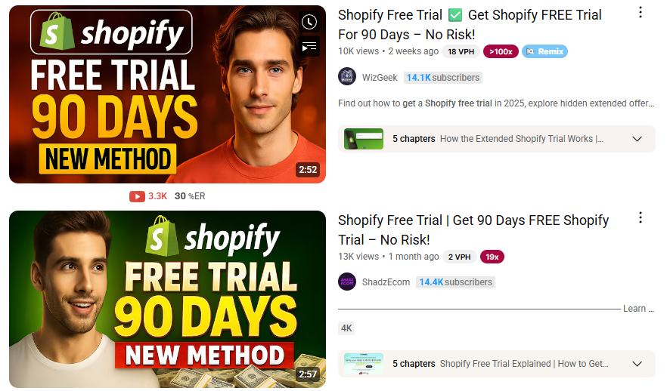Screen dimensions: 670x391
Task: Go to ShadzEcom channel name link
Action: tap(386, 282)
